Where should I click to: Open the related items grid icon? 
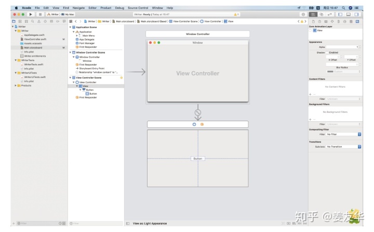(71, 21)
